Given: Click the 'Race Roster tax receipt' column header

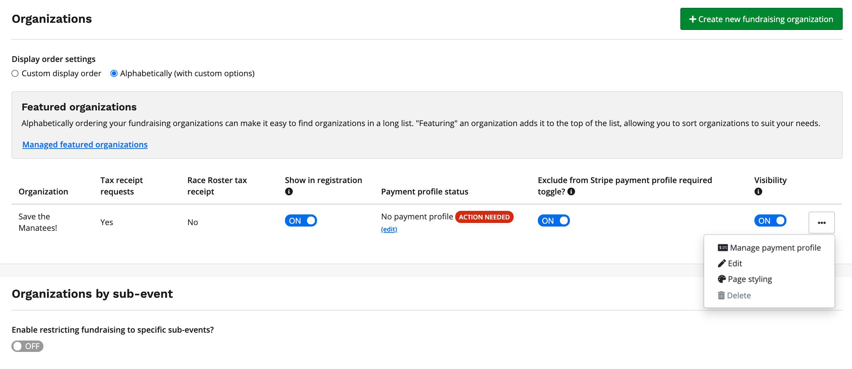Looking at the screenshot, I should click(217, 186).
